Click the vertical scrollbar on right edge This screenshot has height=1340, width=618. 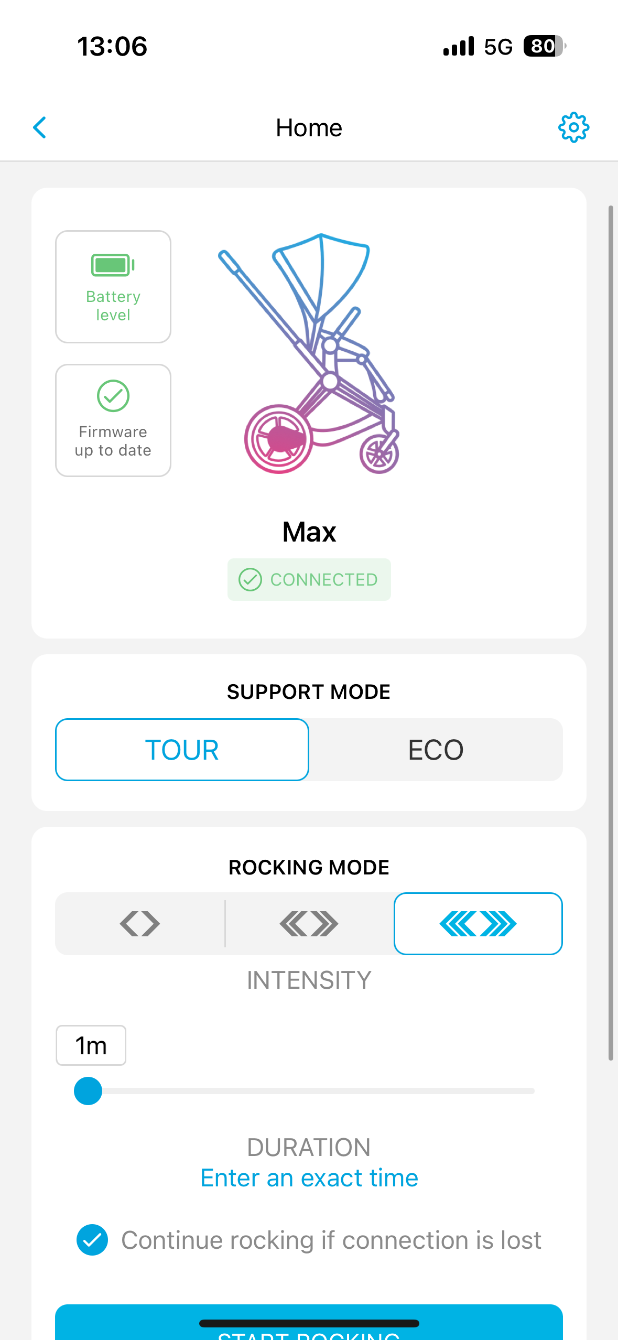click(x=611, y=629)
